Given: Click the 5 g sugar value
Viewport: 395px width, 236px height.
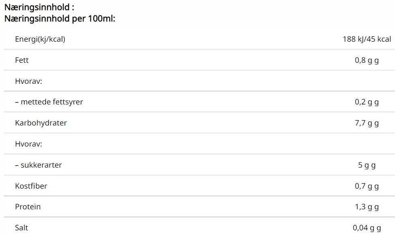Looking at the screenshot, I should pos(367,165).
